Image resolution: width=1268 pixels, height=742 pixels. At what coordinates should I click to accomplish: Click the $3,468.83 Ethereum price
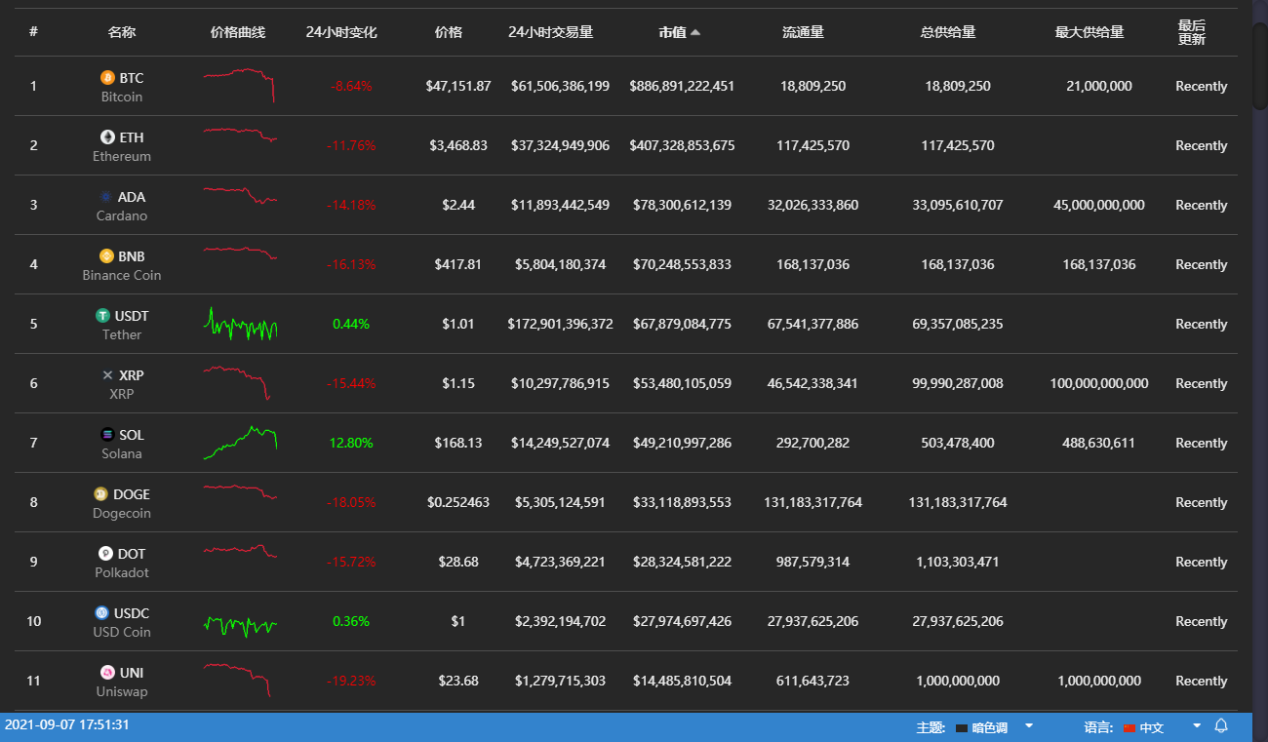458,145
